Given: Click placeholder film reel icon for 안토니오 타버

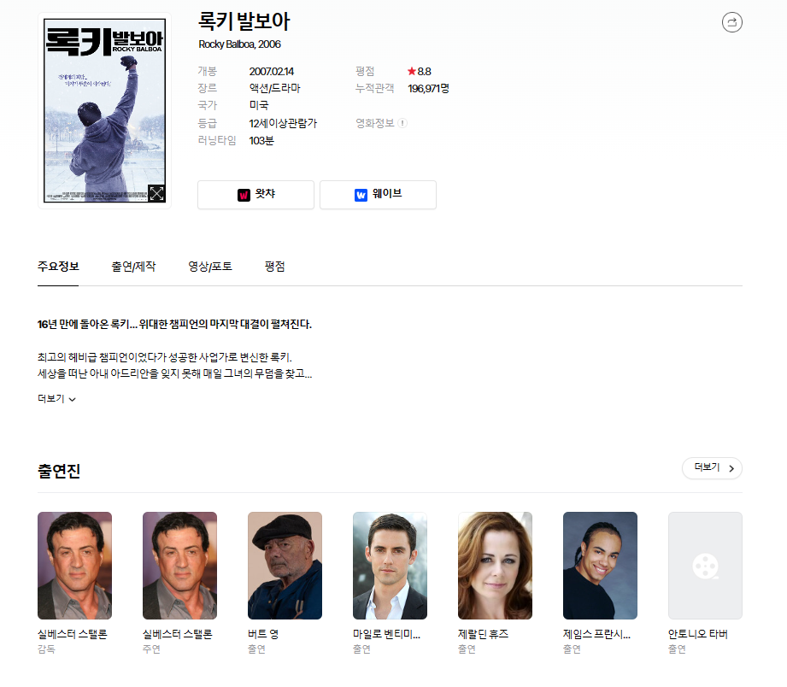Looking at the screenshot, I should pyautogui.click(x=705, y=565).
